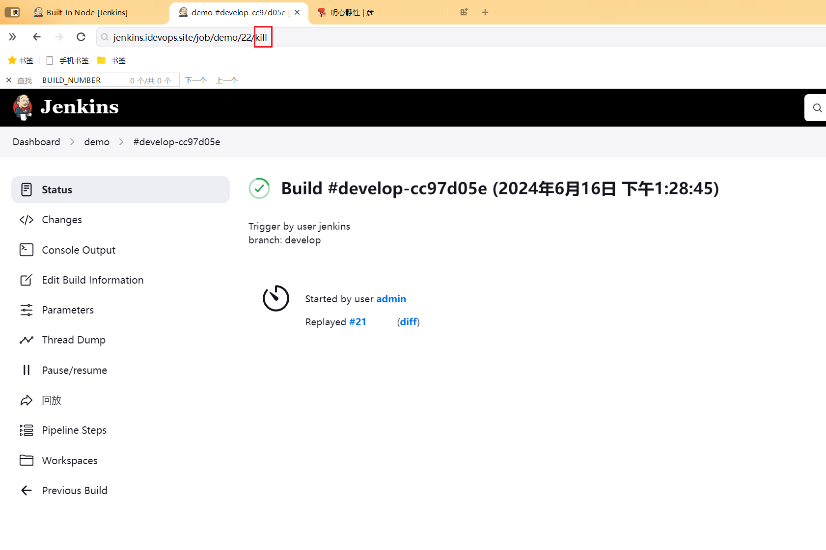Open a new browser tab with plus
The width and height of the screenshot is (826, 550).
485,12
